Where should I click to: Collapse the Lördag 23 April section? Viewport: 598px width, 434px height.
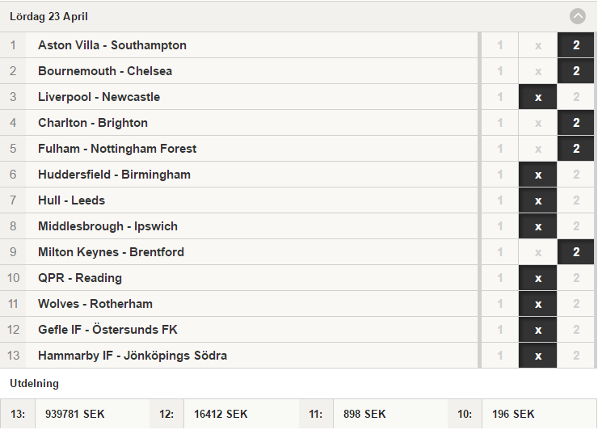578,16
